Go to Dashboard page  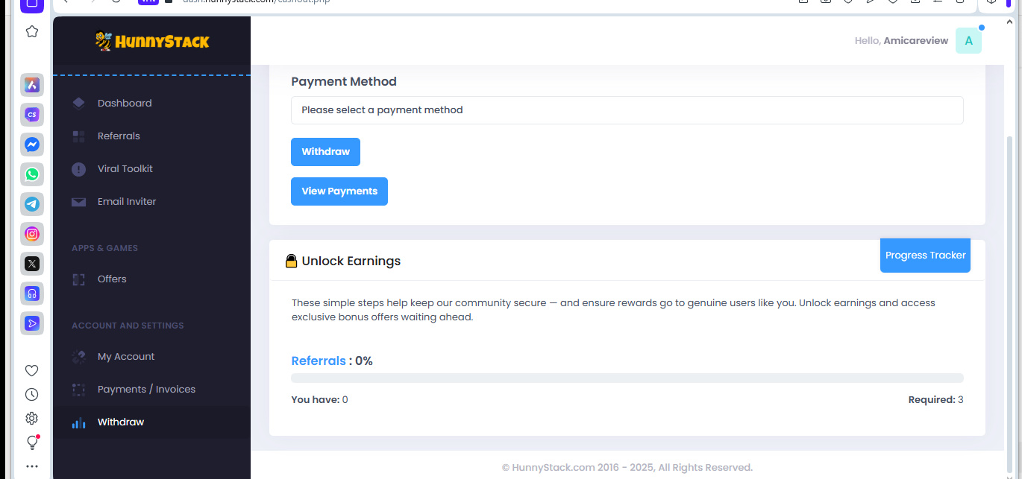pos(125,103)
